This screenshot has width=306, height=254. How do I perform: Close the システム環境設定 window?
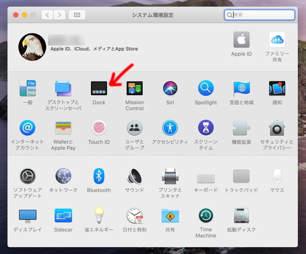[16, 15]
